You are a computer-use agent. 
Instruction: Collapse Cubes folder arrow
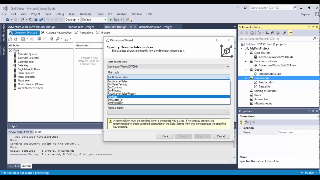pyautogui.click(x=246, y=70)
